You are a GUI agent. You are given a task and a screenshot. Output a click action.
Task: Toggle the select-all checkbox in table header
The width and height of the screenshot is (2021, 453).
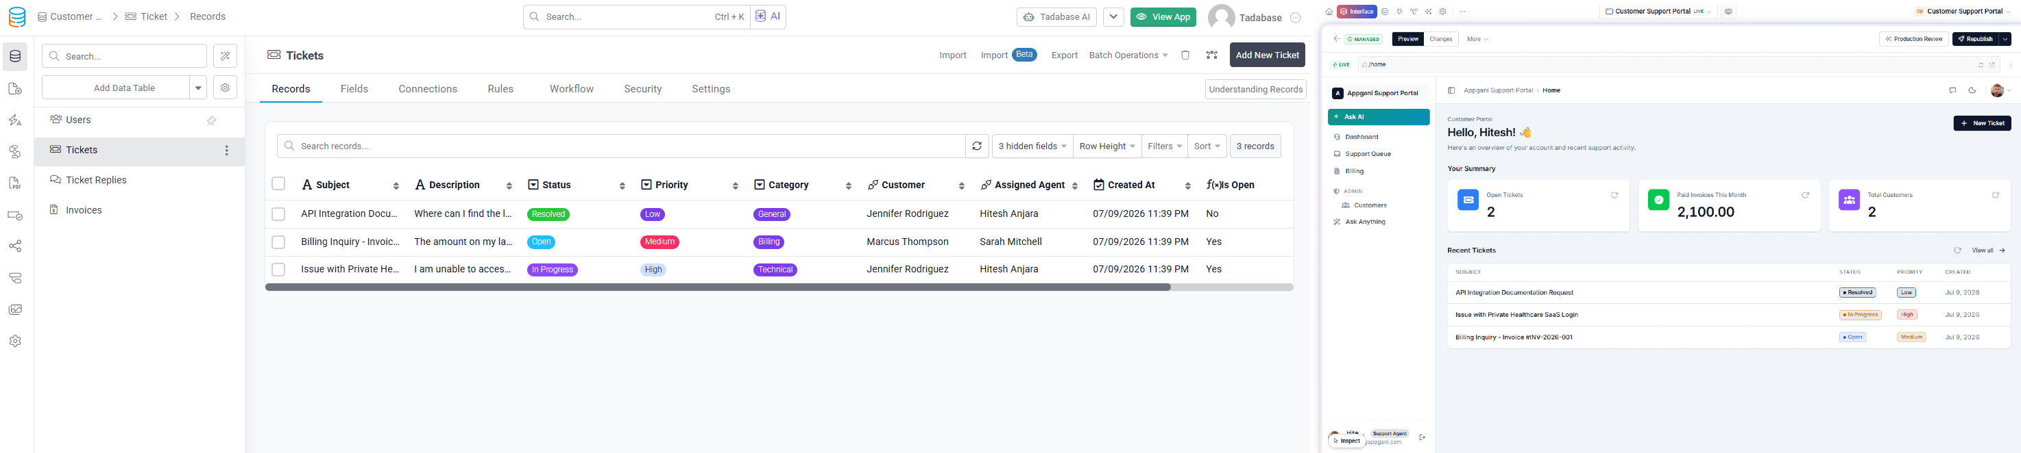(278, 184)
